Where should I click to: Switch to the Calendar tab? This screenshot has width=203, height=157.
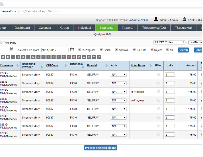45,28
